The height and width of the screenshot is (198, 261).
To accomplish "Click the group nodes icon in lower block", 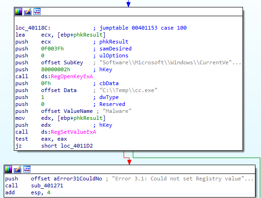I will coord(27,169).
